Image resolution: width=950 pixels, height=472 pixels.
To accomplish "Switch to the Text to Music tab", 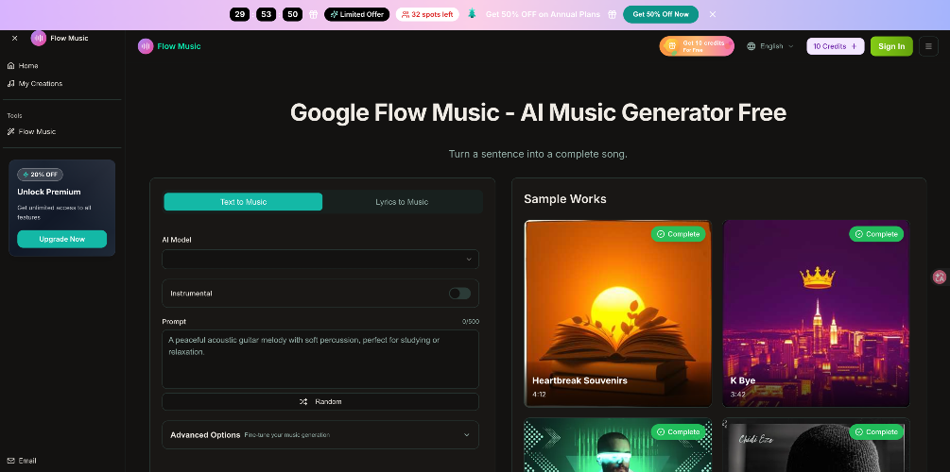I will click(243, 202).
